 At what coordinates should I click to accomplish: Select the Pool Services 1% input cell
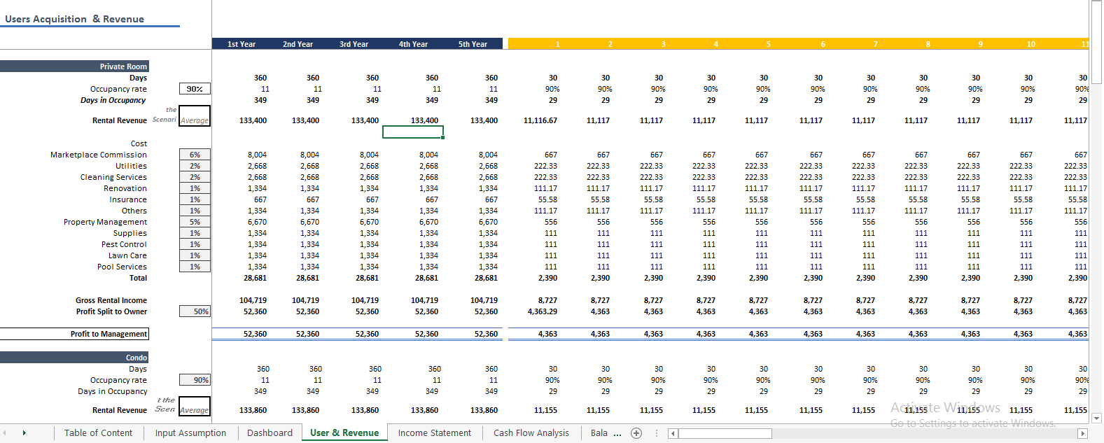pyautogui.click(x=195, y=267)
